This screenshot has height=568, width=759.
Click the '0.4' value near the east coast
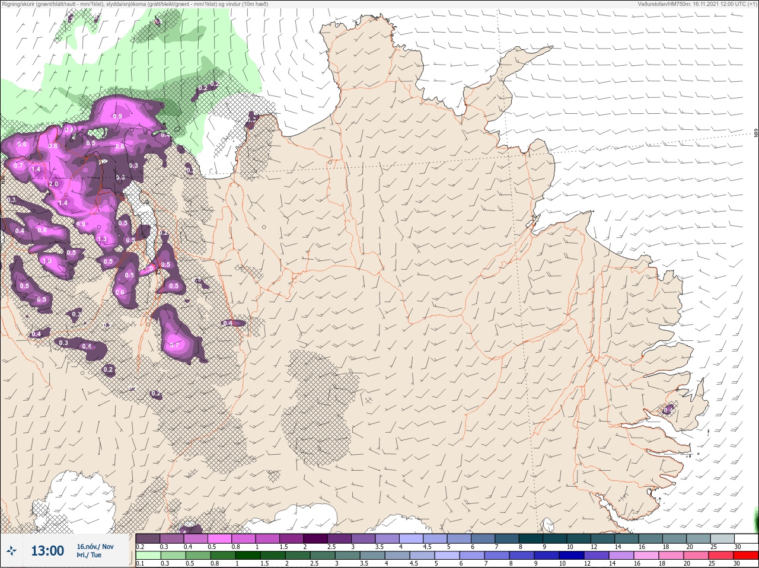coord(668,410)
